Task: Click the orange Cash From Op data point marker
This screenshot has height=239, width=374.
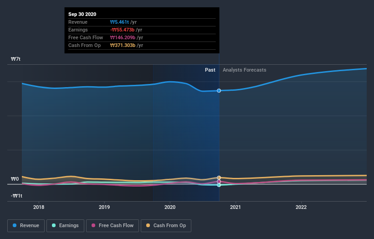Action: click(x=219, y=177)
